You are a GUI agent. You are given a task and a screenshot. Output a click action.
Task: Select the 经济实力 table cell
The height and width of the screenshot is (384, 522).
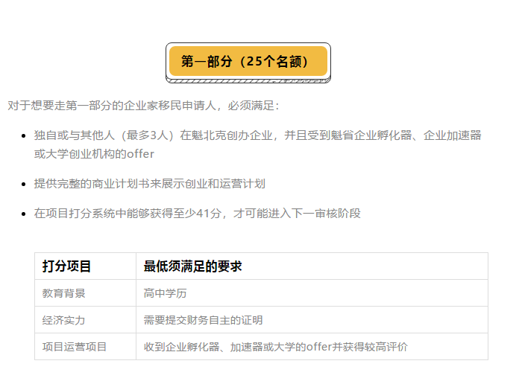(85, 320)
